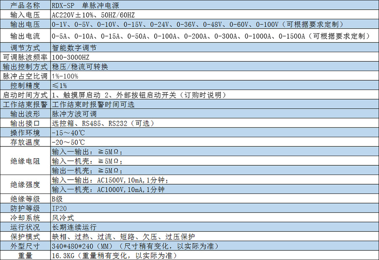Click the 保护模式 label
The image size is (379, 260).
tap(25, 236)
